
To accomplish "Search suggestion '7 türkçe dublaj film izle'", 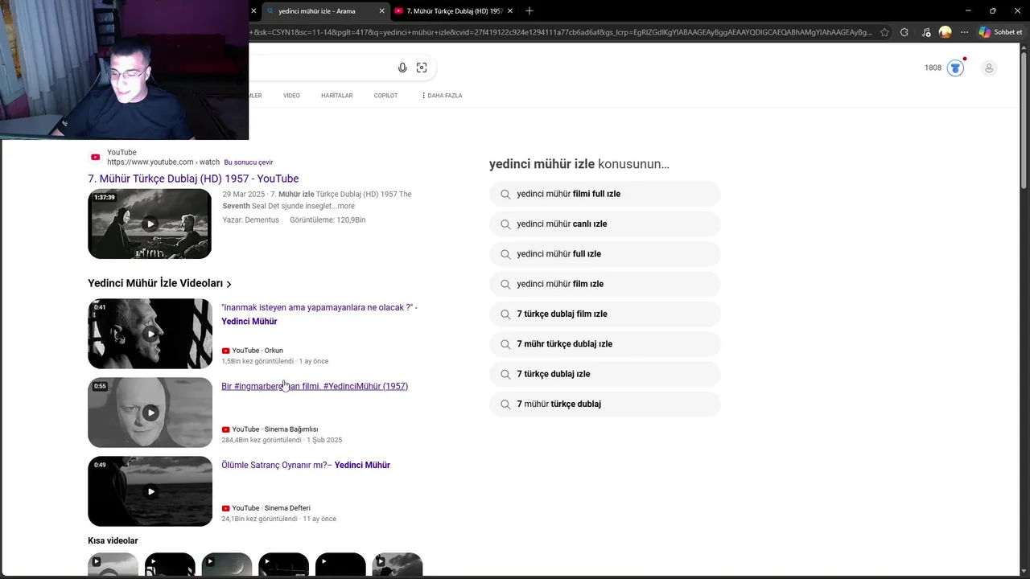I will pos(604,314).
